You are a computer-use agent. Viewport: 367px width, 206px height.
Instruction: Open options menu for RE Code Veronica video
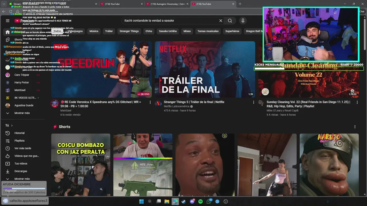click(150, 102)
